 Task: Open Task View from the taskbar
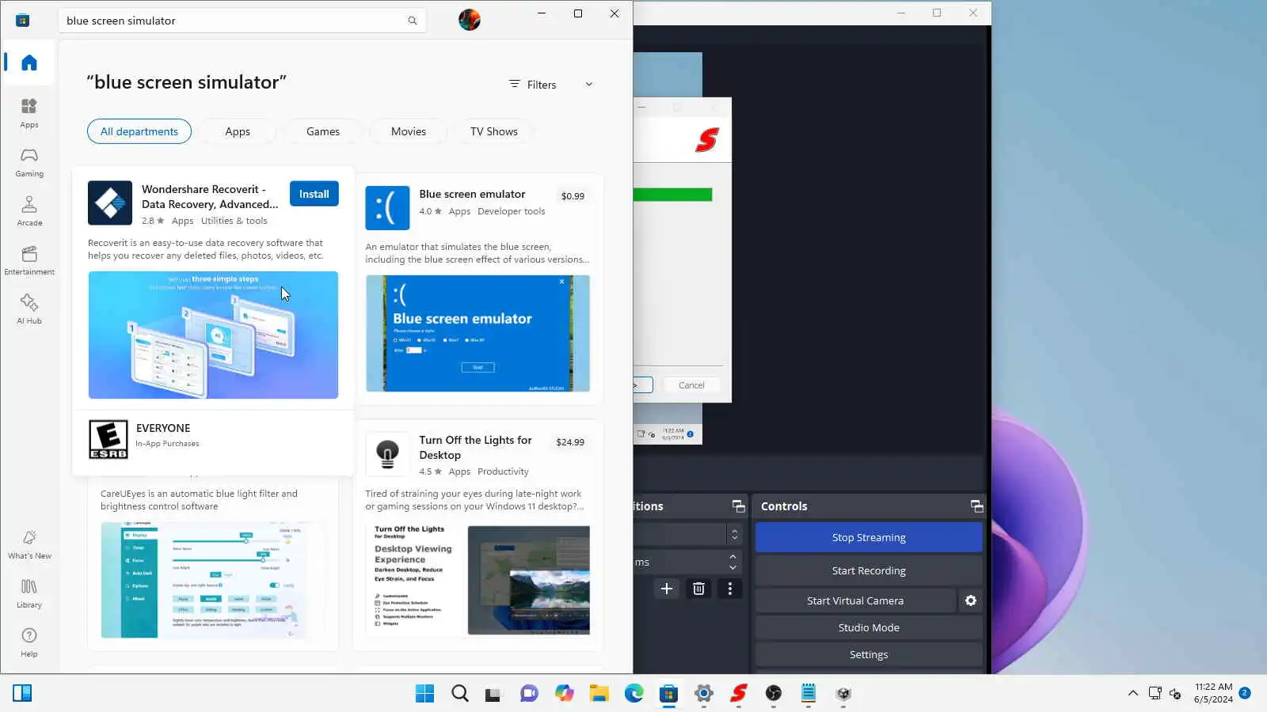[495, 694]
